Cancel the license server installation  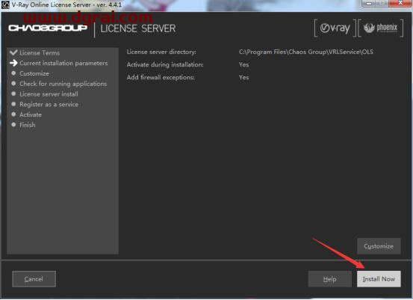(x=34, y=279)
